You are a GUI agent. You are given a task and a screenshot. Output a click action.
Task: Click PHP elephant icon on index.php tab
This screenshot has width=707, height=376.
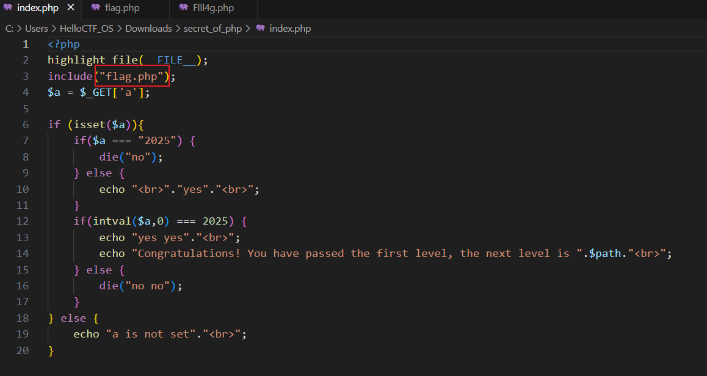point(8,8)
